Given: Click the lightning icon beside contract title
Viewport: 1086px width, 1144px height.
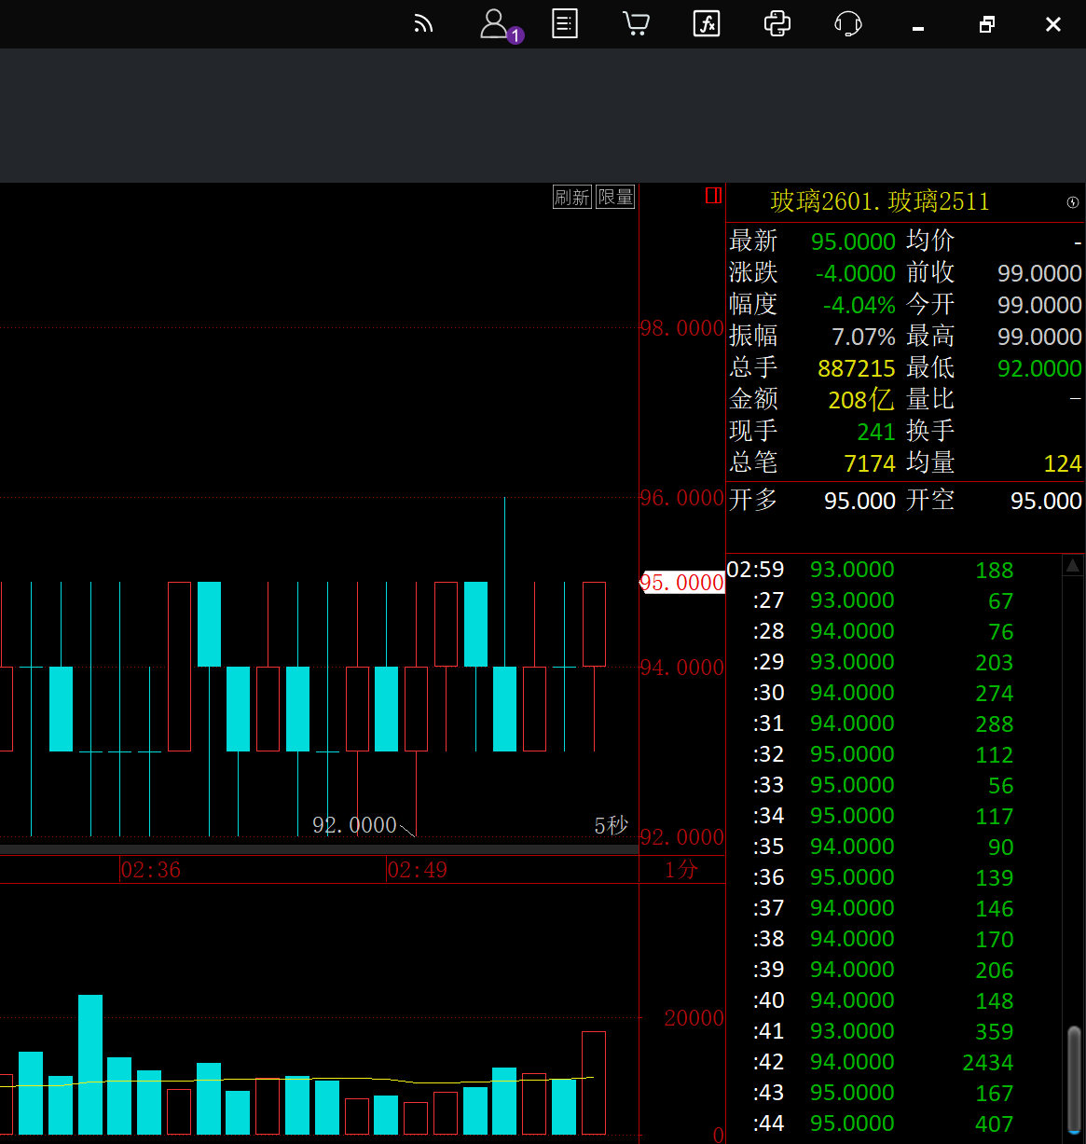Looking at the screenshot, I should coord(1072,202).
